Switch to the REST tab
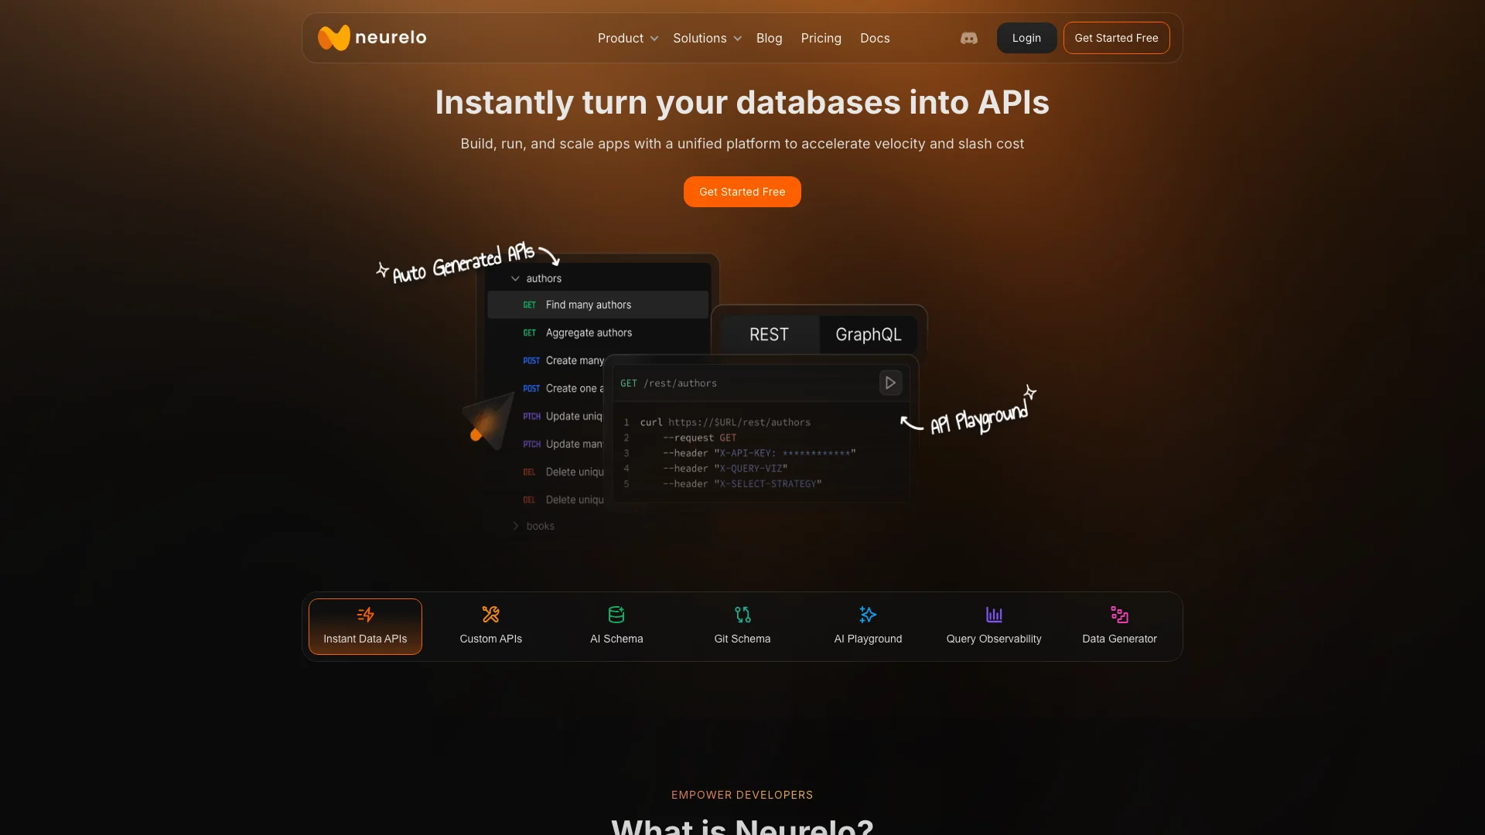The width and height of the screenshot is (1485, 835). (x=768, y=335)
